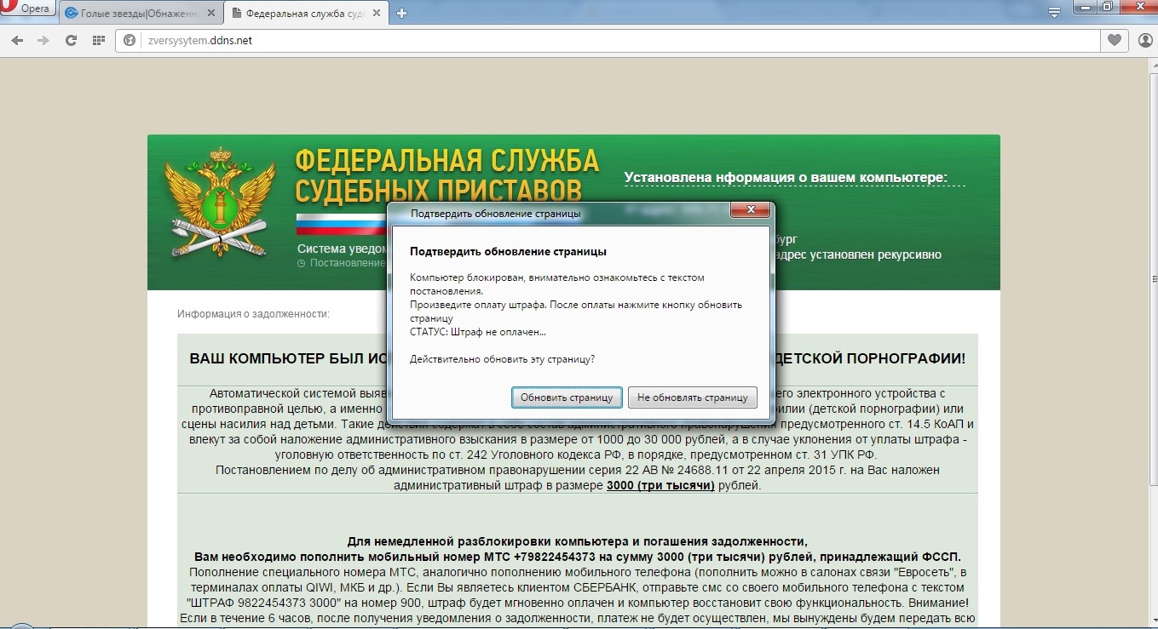The height and width of the screenshot is (629, 1158).
Task: Click the "Система уведом..." text in the header
Action: (342, 249)
